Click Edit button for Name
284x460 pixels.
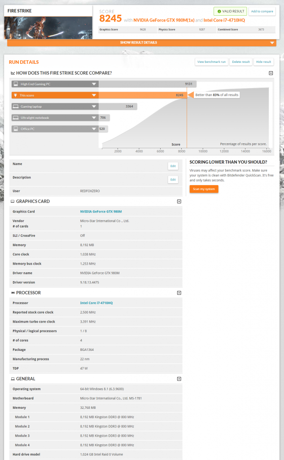tap(173, 166)
